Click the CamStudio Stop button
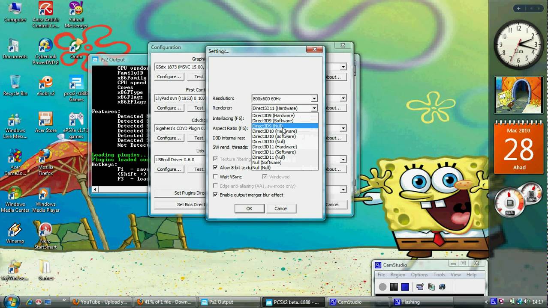This screenshot has height=308, width=548. pos(405,287)
